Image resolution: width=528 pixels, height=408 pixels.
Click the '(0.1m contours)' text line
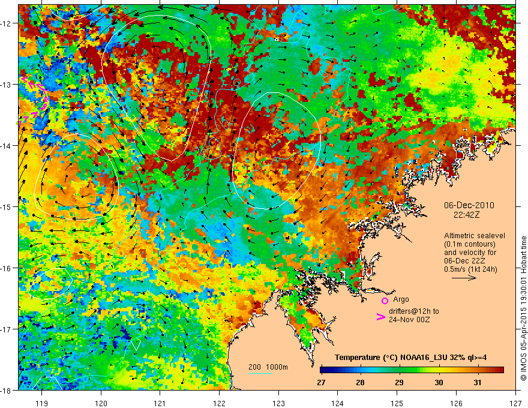(470, 244)
